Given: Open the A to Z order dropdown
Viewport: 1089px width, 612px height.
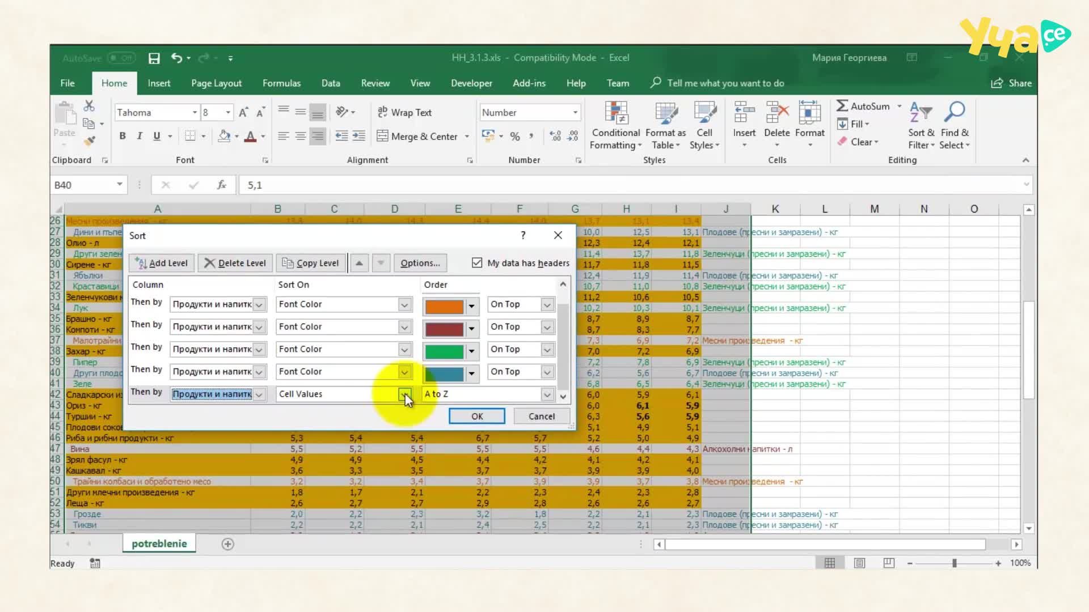Looking at the screenshot, I should click(x=547, y=394).
